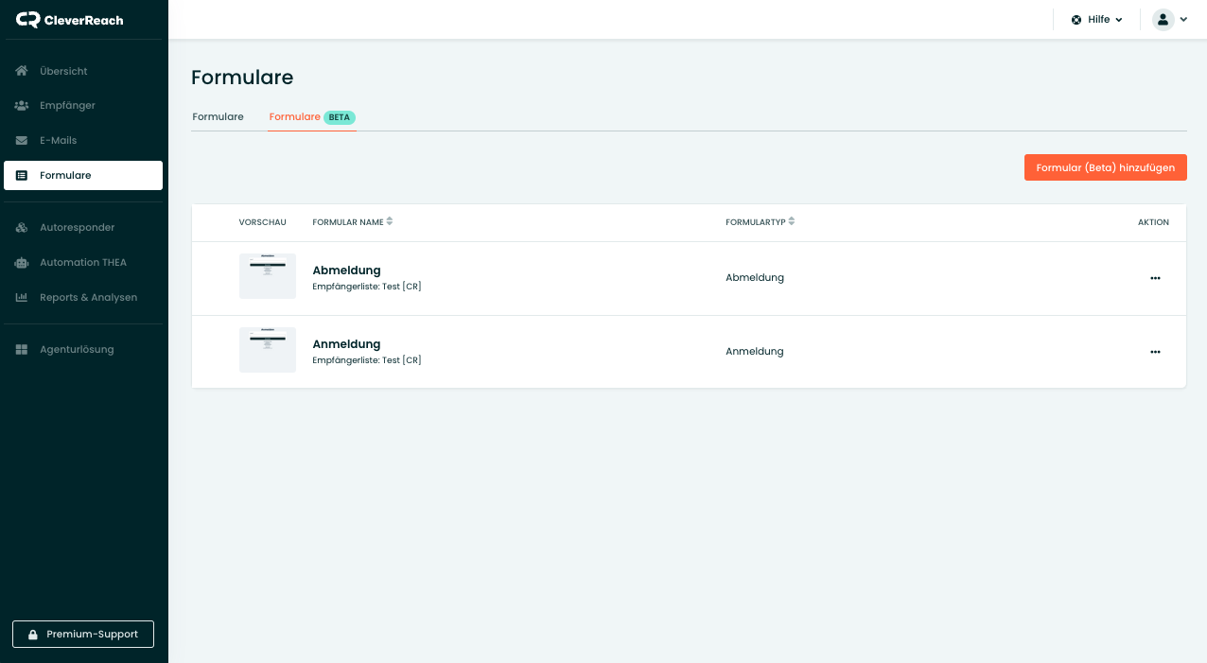Open Agenturlösung grid icon
The width and height of the screenshot is (1207, 663).
[22, 350]
